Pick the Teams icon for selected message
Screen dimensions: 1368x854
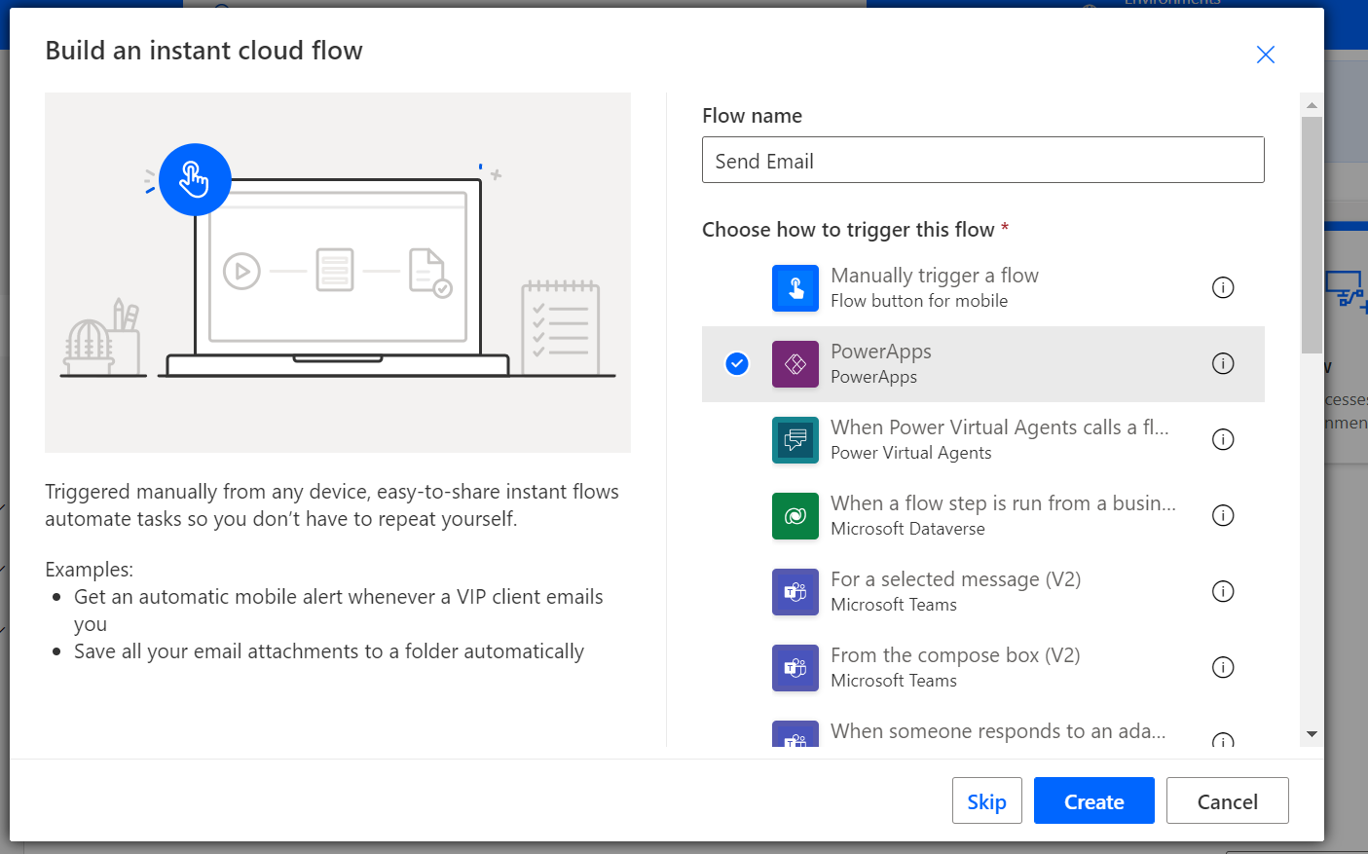[795, 592]
